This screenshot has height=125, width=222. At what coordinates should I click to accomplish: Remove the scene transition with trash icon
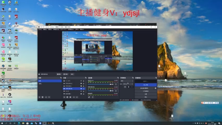click(x=128, y=87)
